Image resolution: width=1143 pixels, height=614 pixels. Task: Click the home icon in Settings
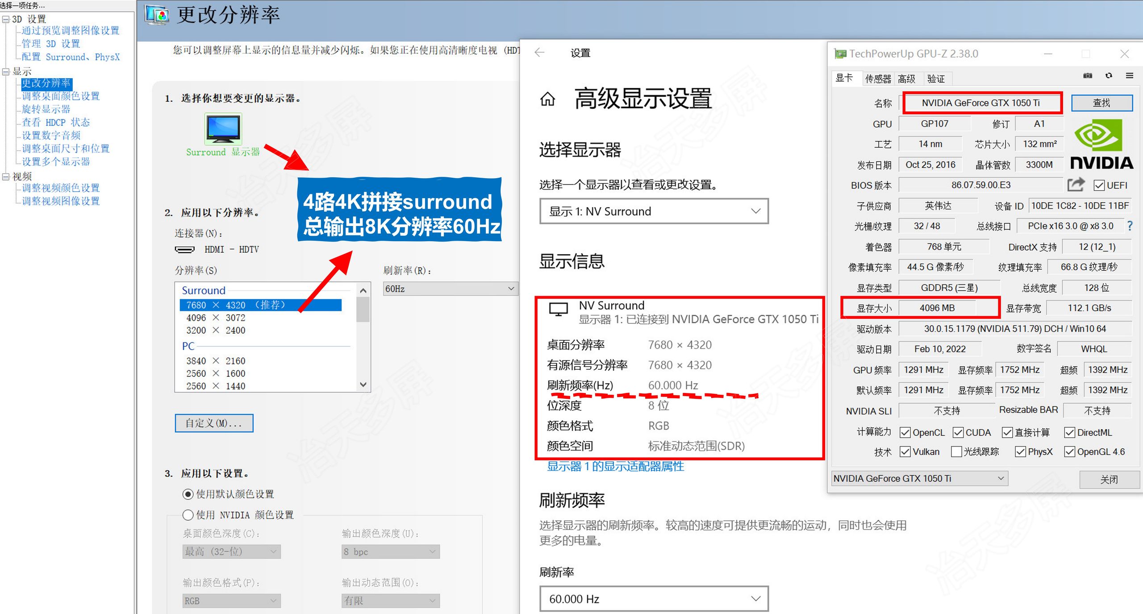tap(547, 99)
